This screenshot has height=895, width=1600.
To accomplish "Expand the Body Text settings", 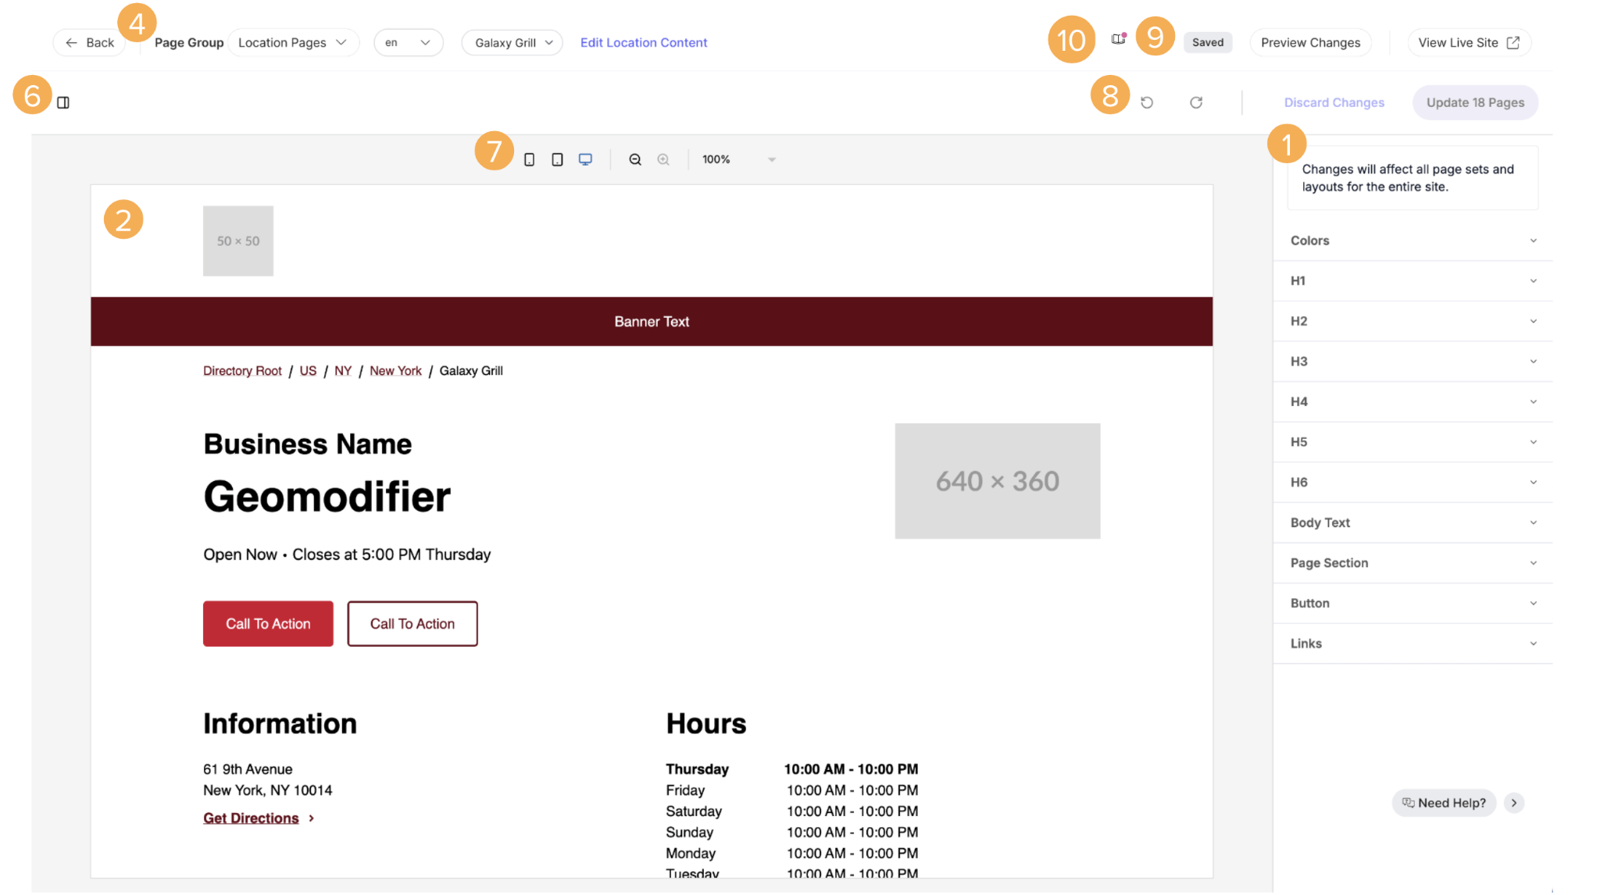I will pyautogui.click(x=1412, y=522).
